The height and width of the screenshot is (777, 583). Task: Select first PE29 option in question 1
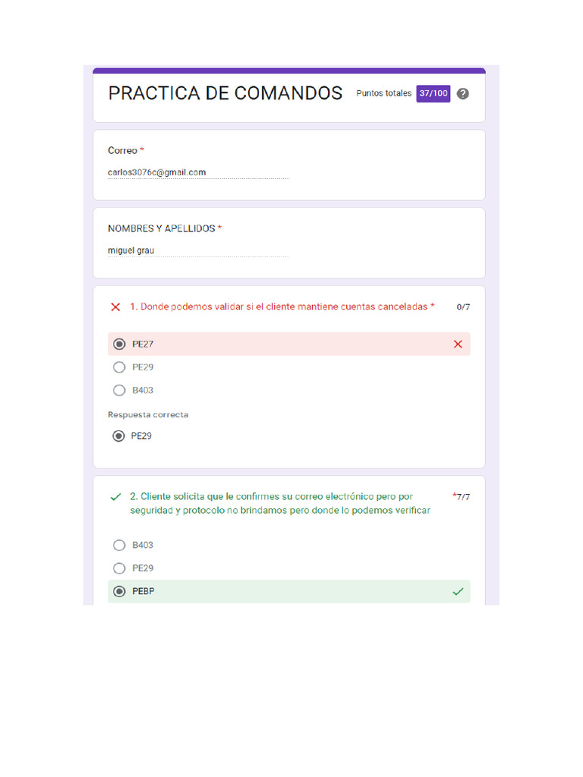pyautogui.click(x=119, y=367)
